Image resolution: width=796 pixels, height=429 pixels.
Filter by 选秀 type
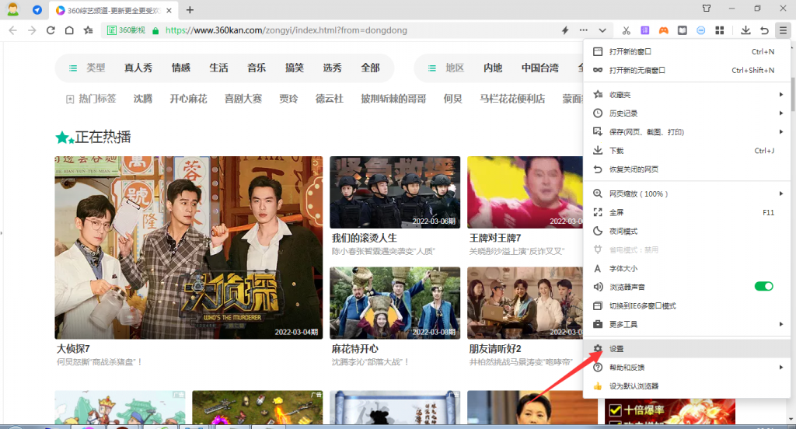pos(333,68)
